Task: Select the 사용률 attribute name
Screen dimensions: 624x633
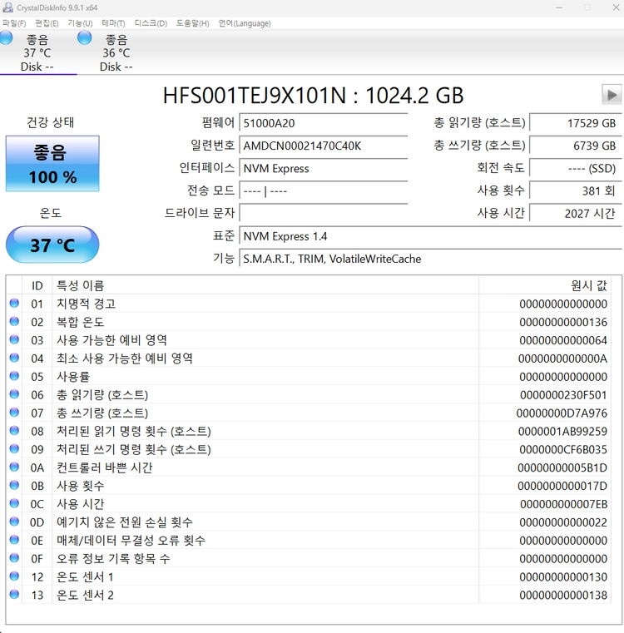Action: coord(73,376)
